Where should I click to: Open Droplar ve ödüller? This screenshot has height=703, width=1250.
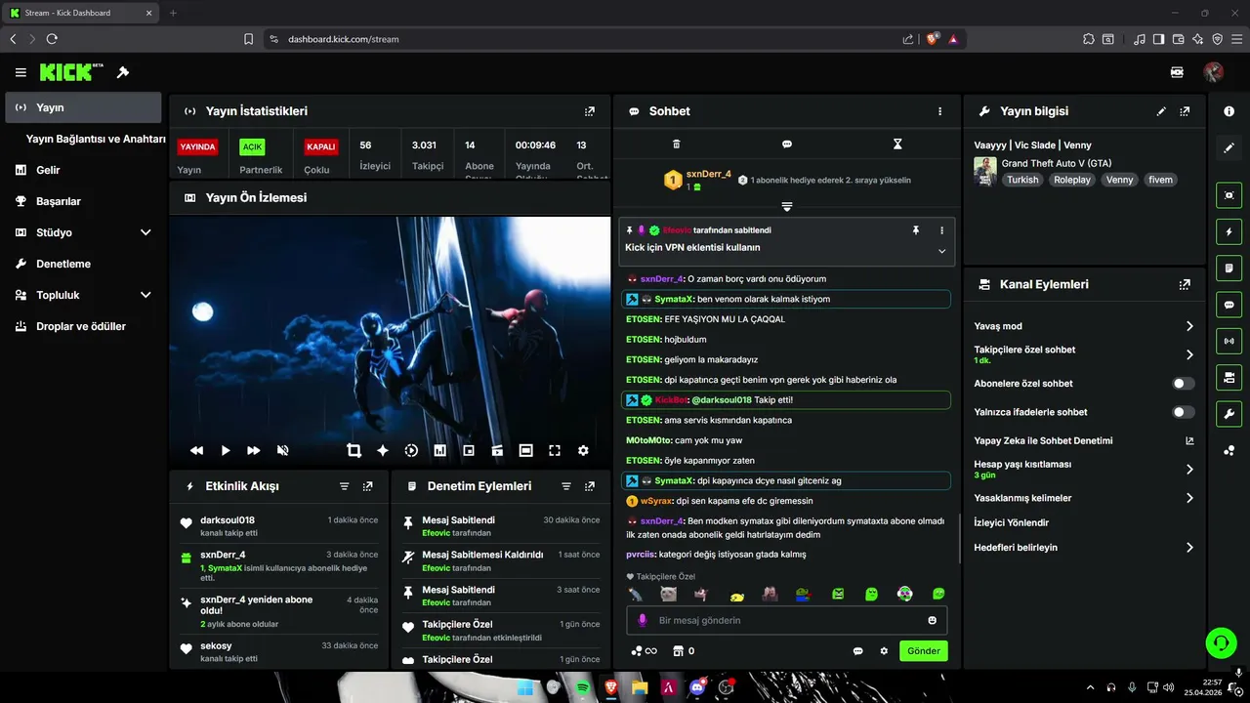[x=83, y=326]
